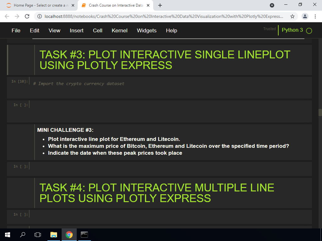Switch to Crash Course on Interactive Data tab
322x241 pixels.
[x=115, y=5]
